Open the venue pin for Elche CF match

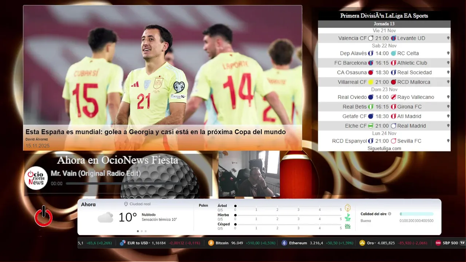coord(448,126)
